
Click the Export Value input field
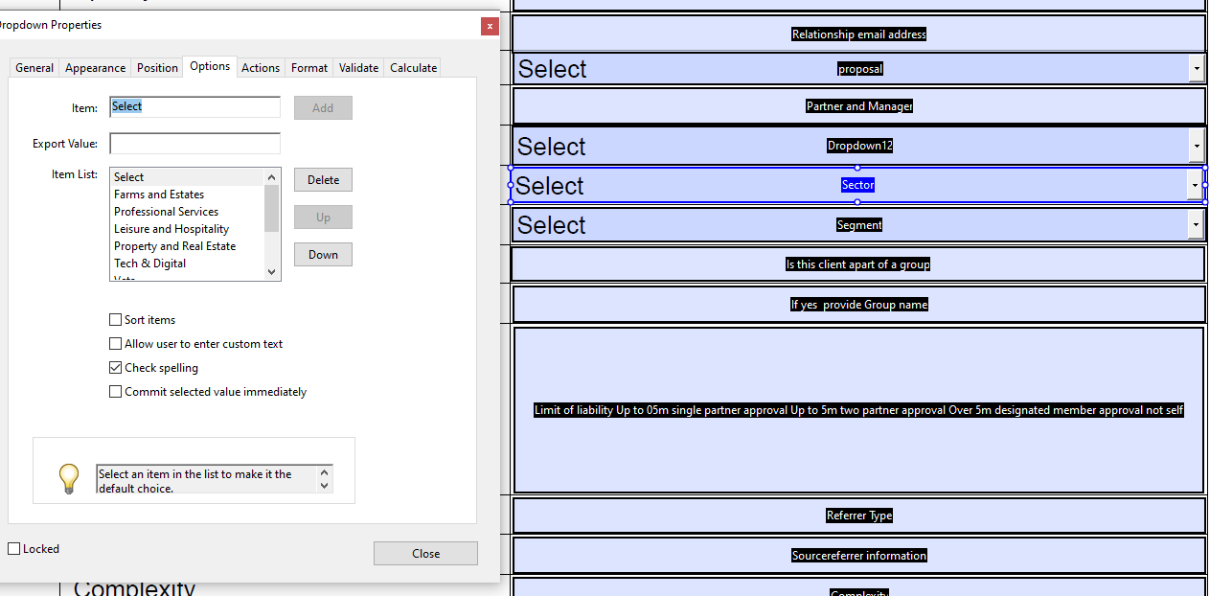pos(194,143)
